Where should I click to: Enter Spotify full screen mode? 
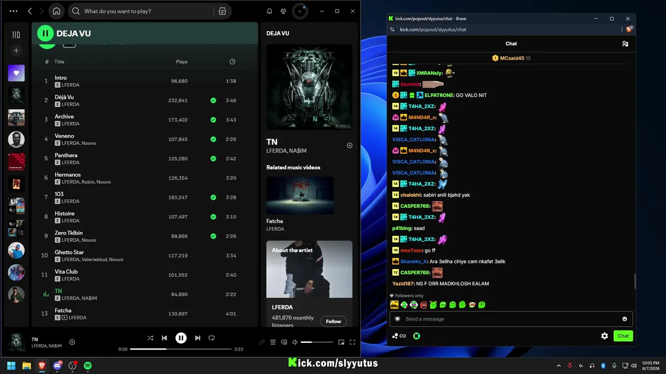pyautogui.click(x=352, y=342)
